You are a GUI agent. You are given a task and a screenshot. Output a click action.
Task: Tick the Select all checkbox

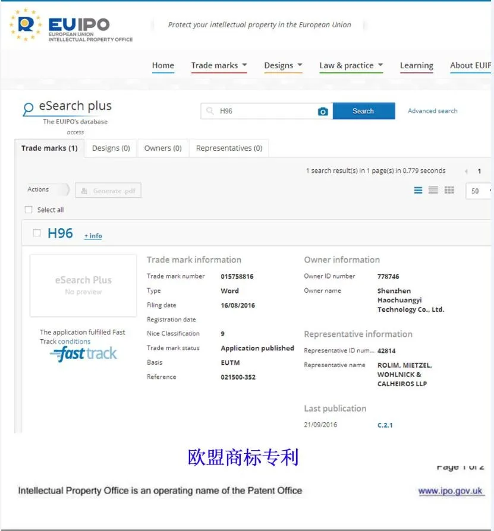tap(29, 210)
